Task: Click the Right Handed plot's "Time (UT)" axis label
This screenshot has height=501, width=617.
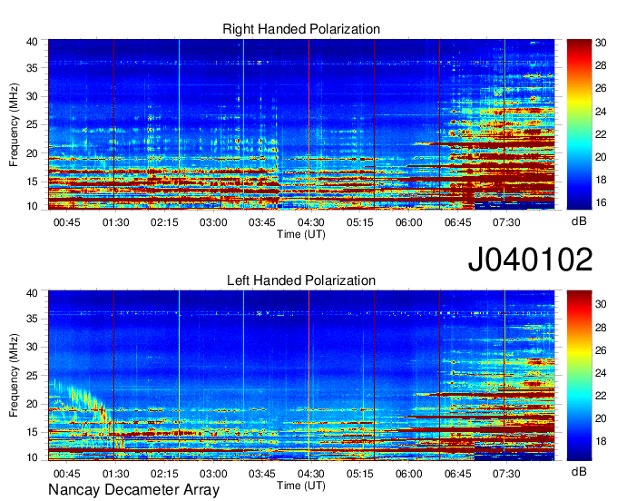Action: pos(301,234)
